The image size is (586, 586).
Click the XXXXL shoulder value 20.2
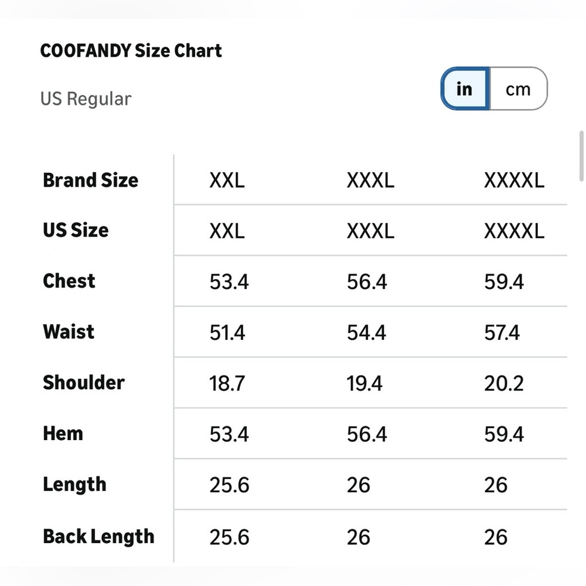[x=504, y=383]
